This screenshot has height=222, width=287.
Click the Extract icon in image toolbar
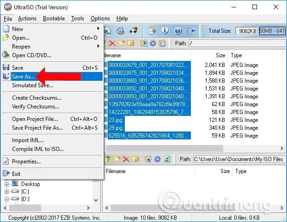[144, 43]
